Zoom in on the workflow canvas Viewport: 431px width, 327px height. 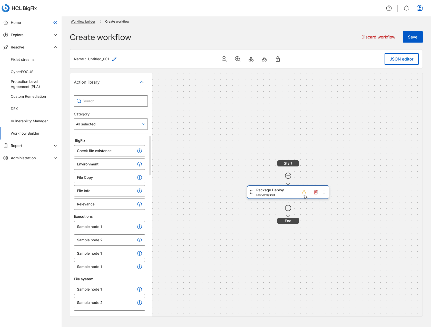(238, 59)
